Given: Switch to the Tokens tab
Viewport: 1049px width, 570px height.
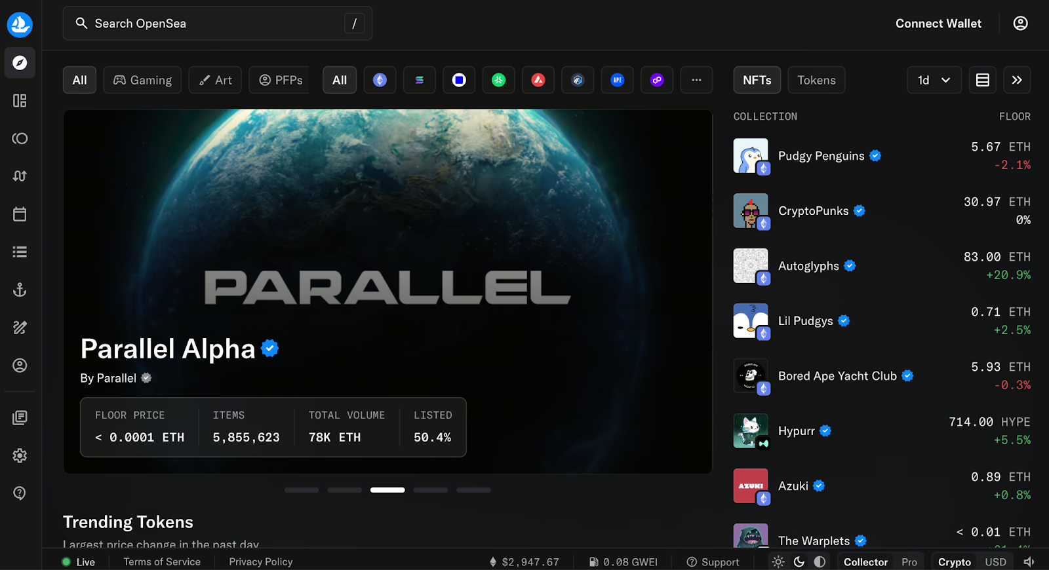Looking at the screenshot, I should [x=816, y=80].
